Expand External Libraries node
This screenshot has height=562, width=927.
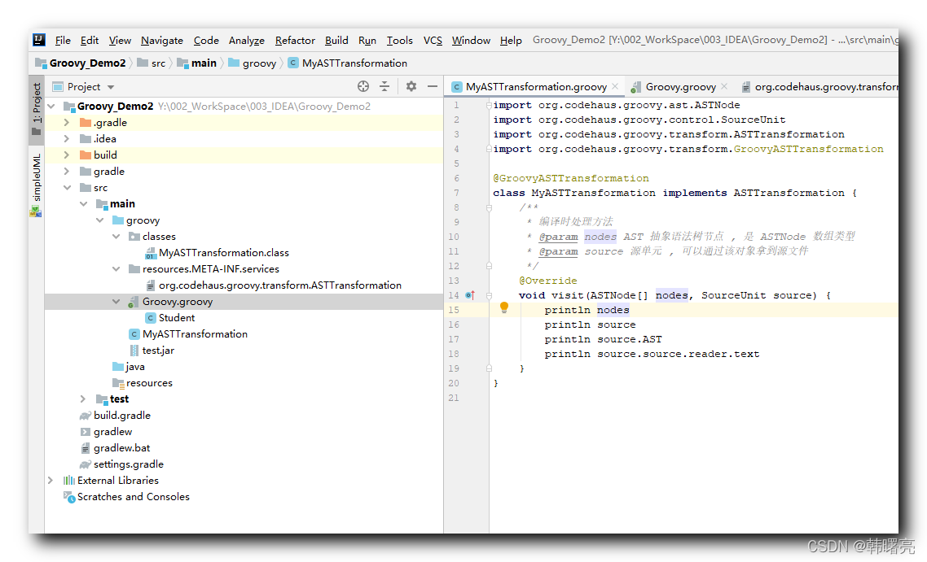[51, 481]
